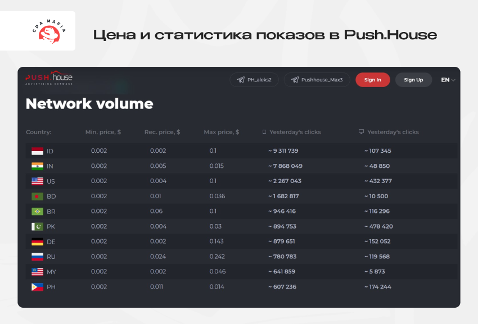
Task: Select the Germany flag icon
Action: [x=38, y=242]
